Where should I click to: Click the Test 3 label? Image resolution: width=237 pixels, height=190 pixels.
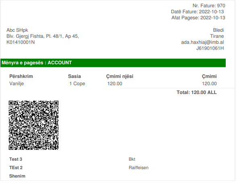(16, 159)
